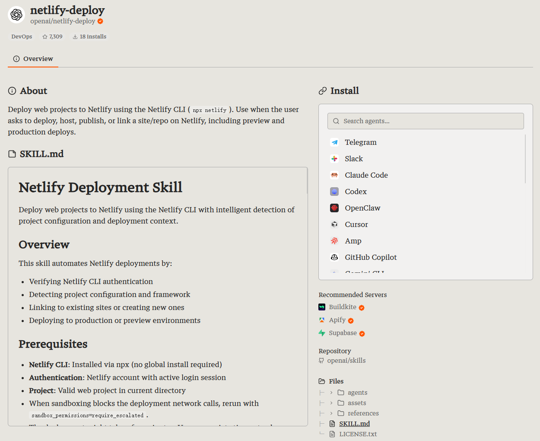
Task: Click the verified badge beside openai/netlify-deploy
Action: point(100,21)
